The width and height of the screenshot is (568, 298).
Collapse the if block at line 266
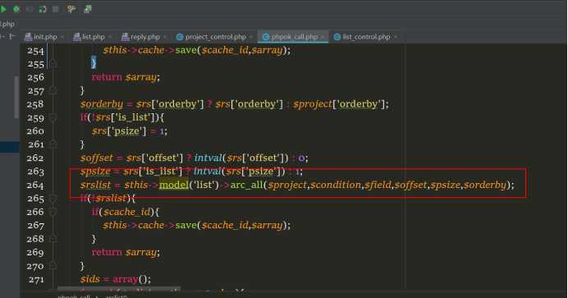pos(53,212)
